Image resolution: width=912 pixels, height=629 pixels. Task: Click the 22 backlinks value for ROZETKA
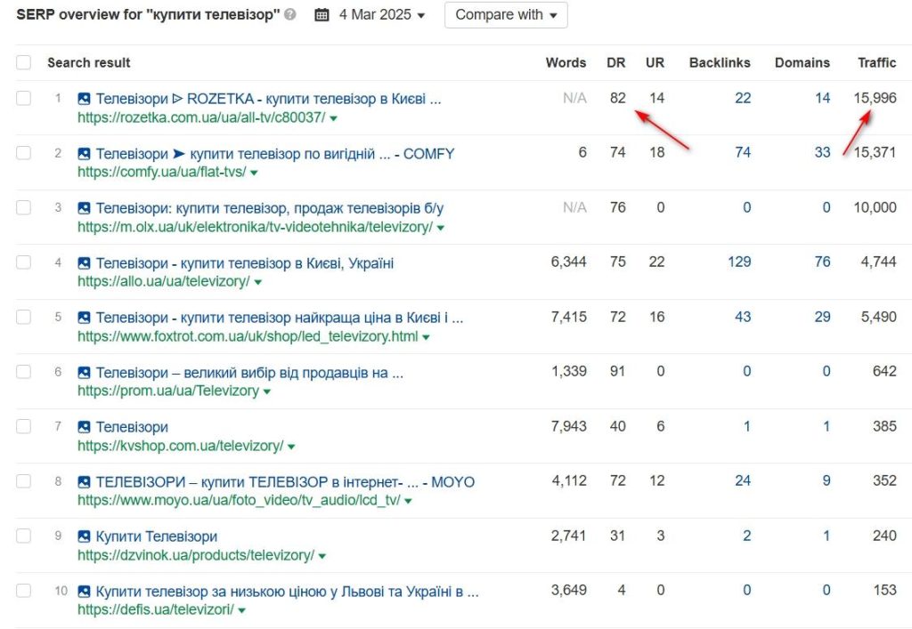(x=743, y=98)
